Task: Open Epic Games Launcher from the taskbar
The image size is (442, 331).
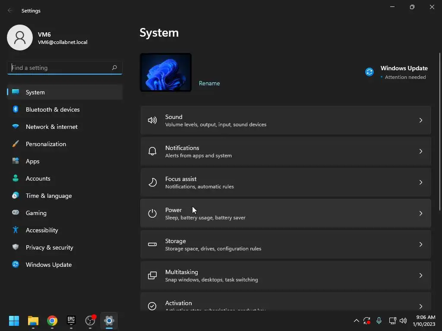Action: [71, 321]
